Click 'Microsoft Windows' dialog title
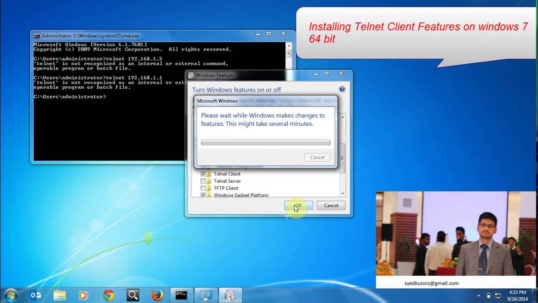The height and width of the screenshot is (303, 538). click(x=217, y=101)
